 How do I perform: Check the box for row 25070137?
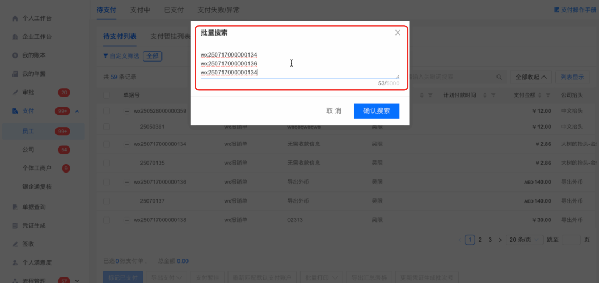[106, 201]
